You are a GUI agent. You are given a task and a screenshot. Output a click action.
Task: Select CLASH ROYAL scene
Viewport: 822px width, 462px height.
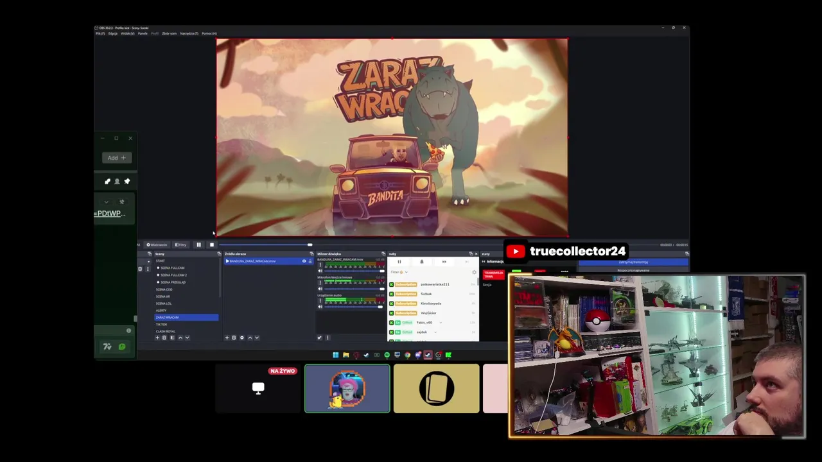point(165,332)
